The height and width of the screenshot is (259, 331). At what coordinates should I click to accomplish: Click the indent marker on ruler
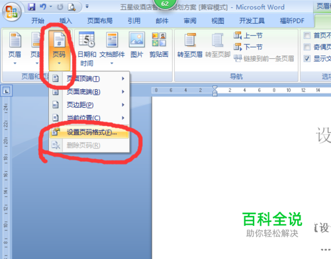(x=214, y=91)
